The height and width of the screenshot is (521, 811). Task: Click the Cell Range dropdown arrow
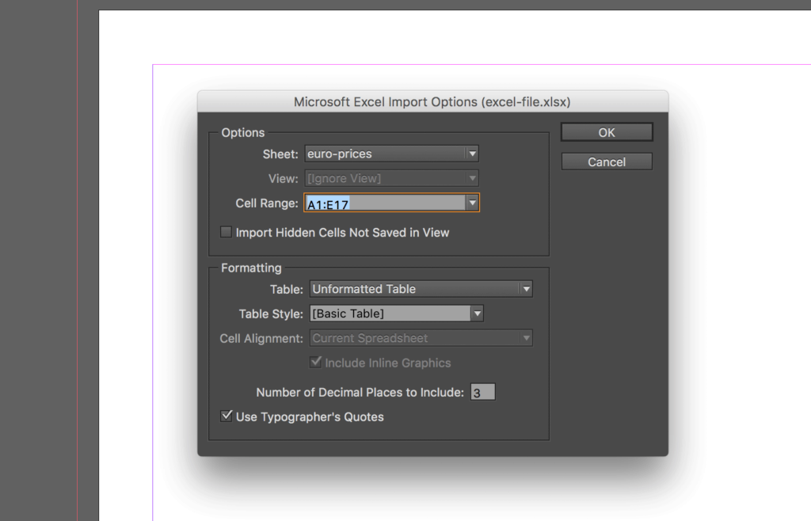click(472, 202)
